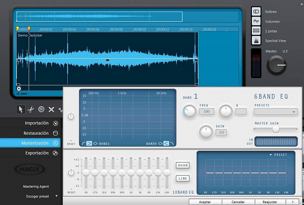
Task: Click the X delete tool
Action: coord(51,109)
